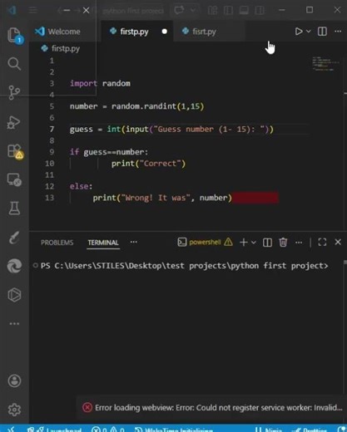Click the powershell terminal label

coord(205,242)
